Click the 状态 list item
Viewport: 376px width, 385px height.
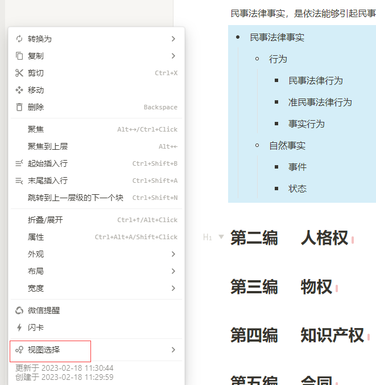[298, 189]
